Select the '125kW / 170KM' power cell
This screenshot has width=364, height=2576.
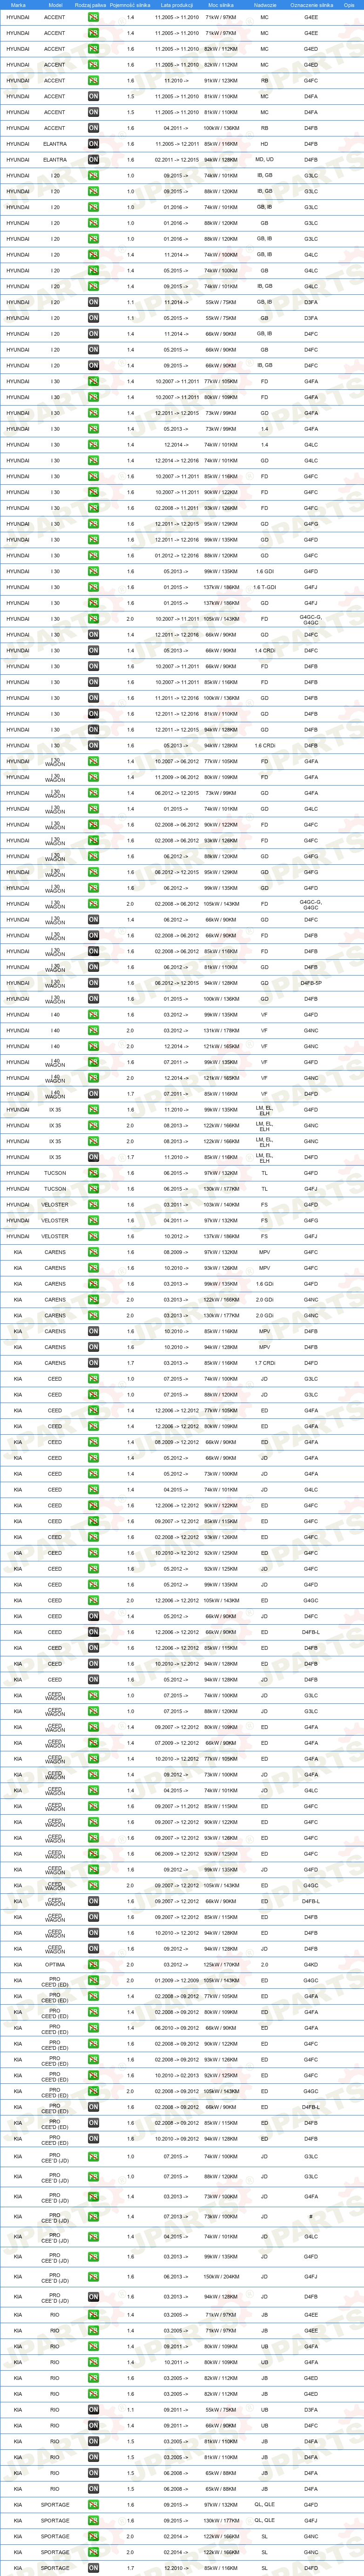(x=220, y=1964)
